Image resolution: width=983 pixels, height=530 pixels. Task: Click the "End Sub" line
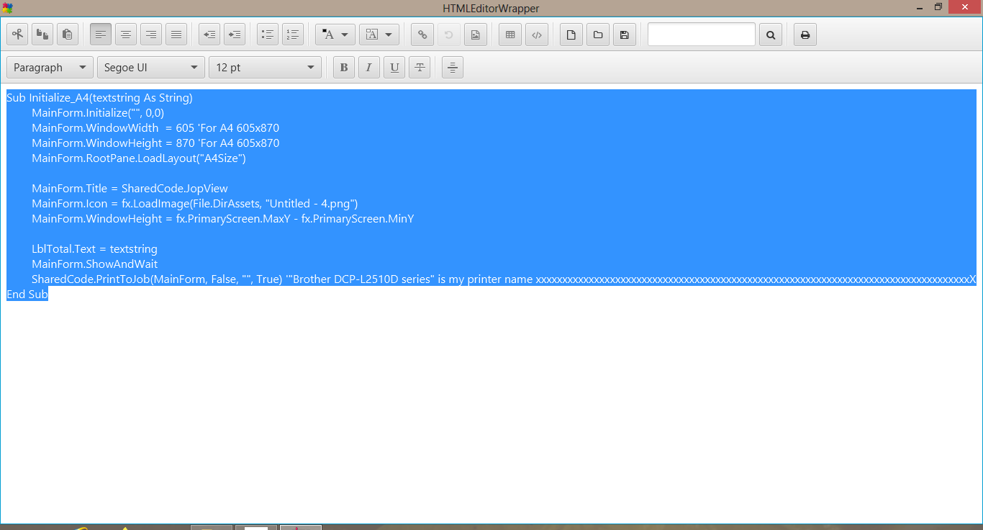coord(27,295)
